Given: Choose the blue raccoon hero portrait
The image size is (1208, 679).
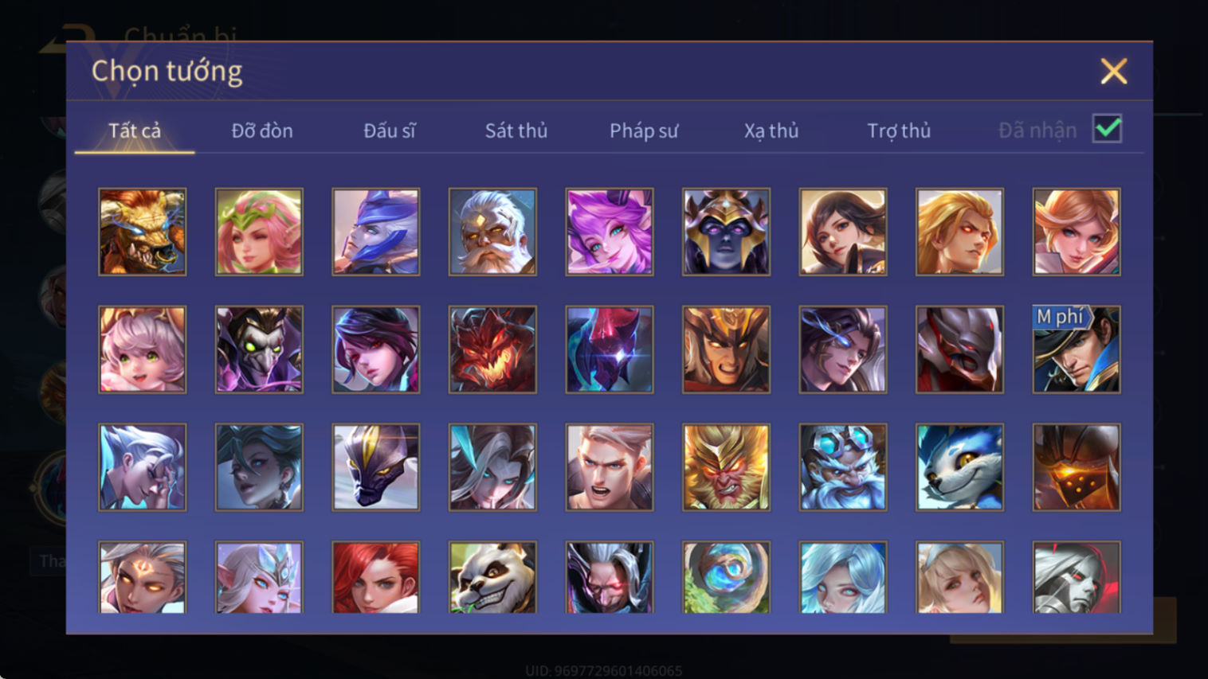Looking at the screenshot, I should point(959,467).
